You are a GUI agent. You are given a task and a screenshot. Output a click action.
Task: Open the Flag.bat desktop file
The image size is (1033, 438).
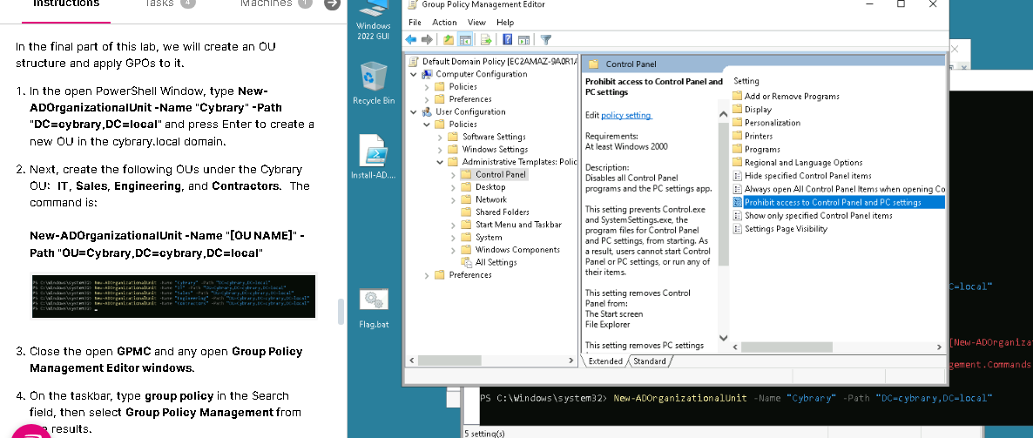click(x=374, y=304)
